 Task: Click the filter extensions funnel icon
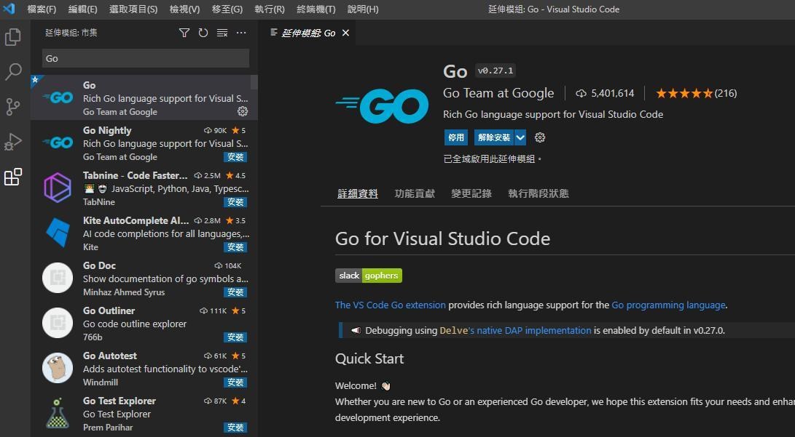pos(184,33)
